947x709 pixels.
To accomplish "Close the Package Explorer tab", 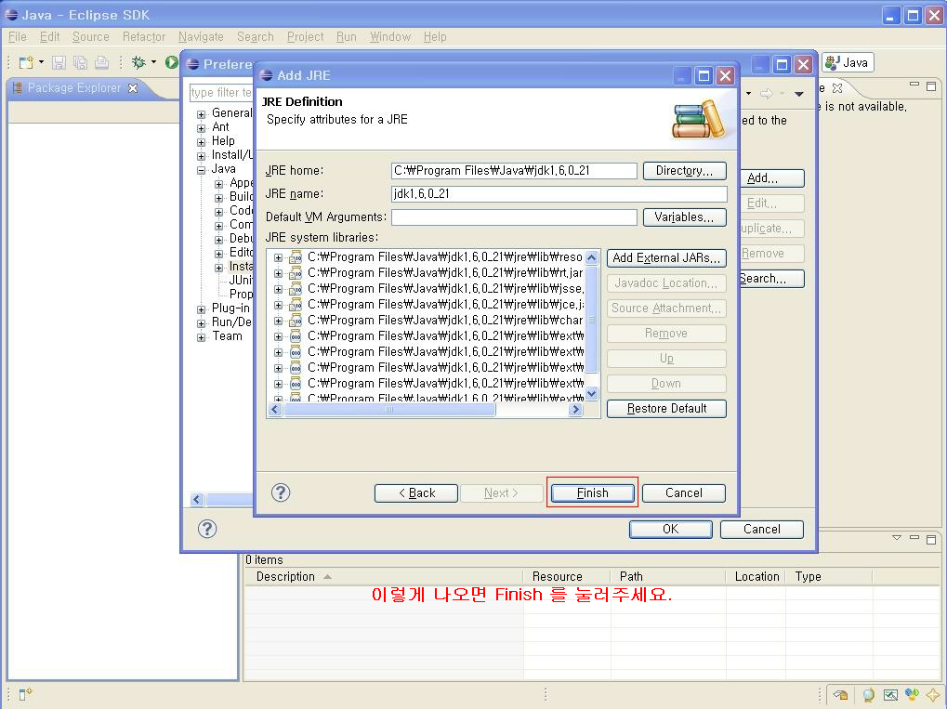I will [133, 88].
